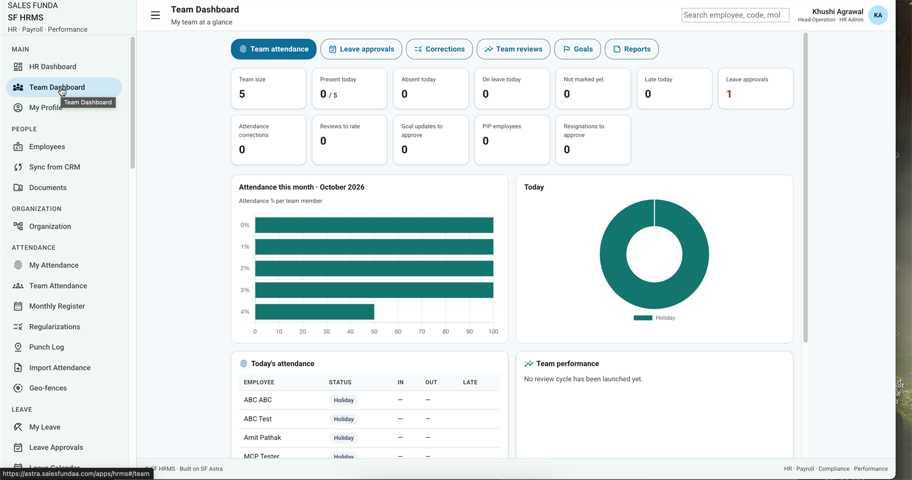The width and height of the screenshot is (912, 480).
Task: Click the Monthly Register calendar icon
Action: pos(18,306)
